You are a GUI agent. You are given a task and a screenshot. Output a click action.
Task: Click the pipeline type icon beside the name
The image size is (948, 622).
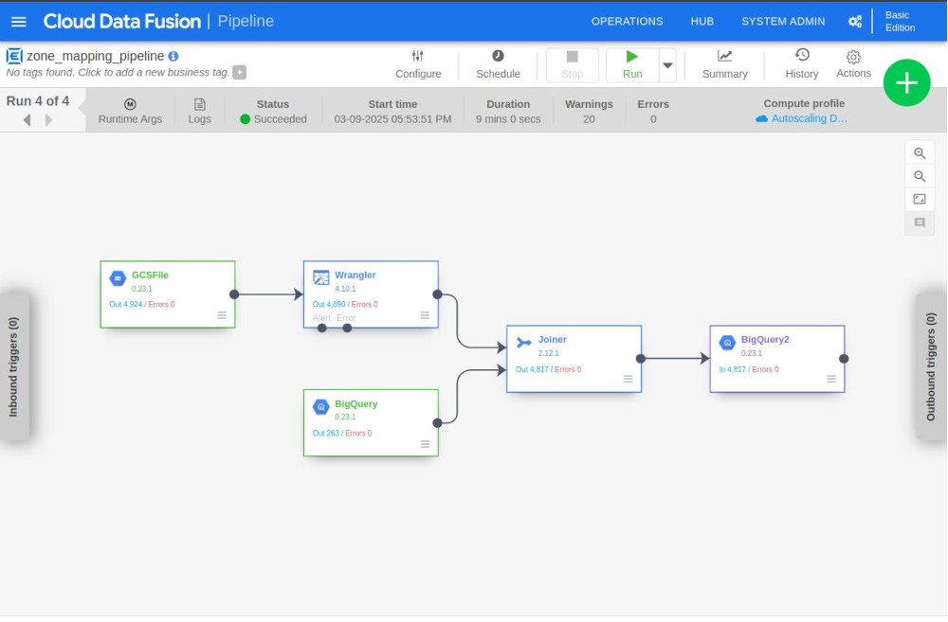point(14,56)
